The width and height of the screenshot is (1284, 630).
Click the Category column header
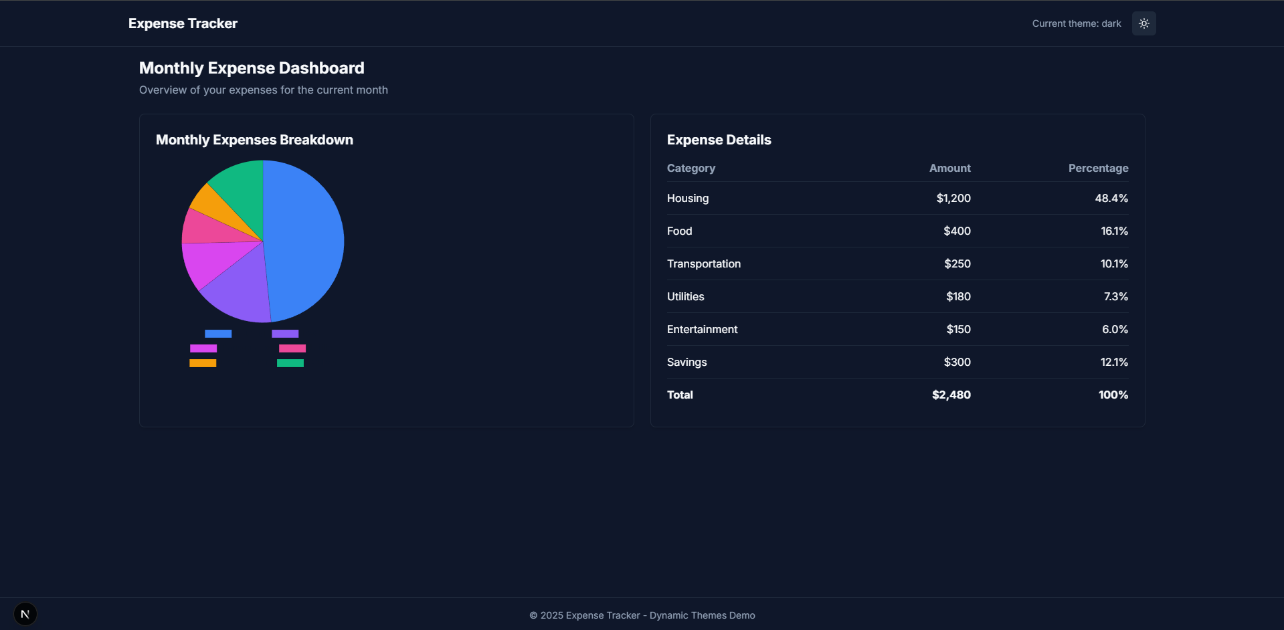point(691,168)
